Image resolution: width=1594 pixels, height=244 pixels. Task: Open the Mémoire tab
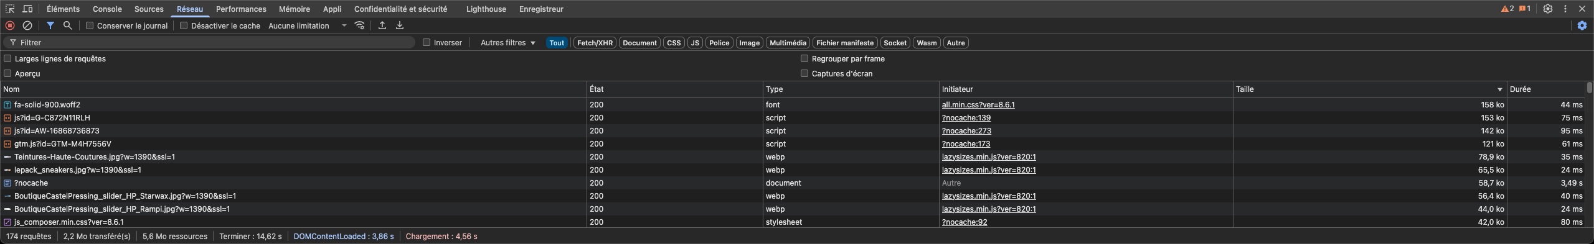tap(295, 9)
